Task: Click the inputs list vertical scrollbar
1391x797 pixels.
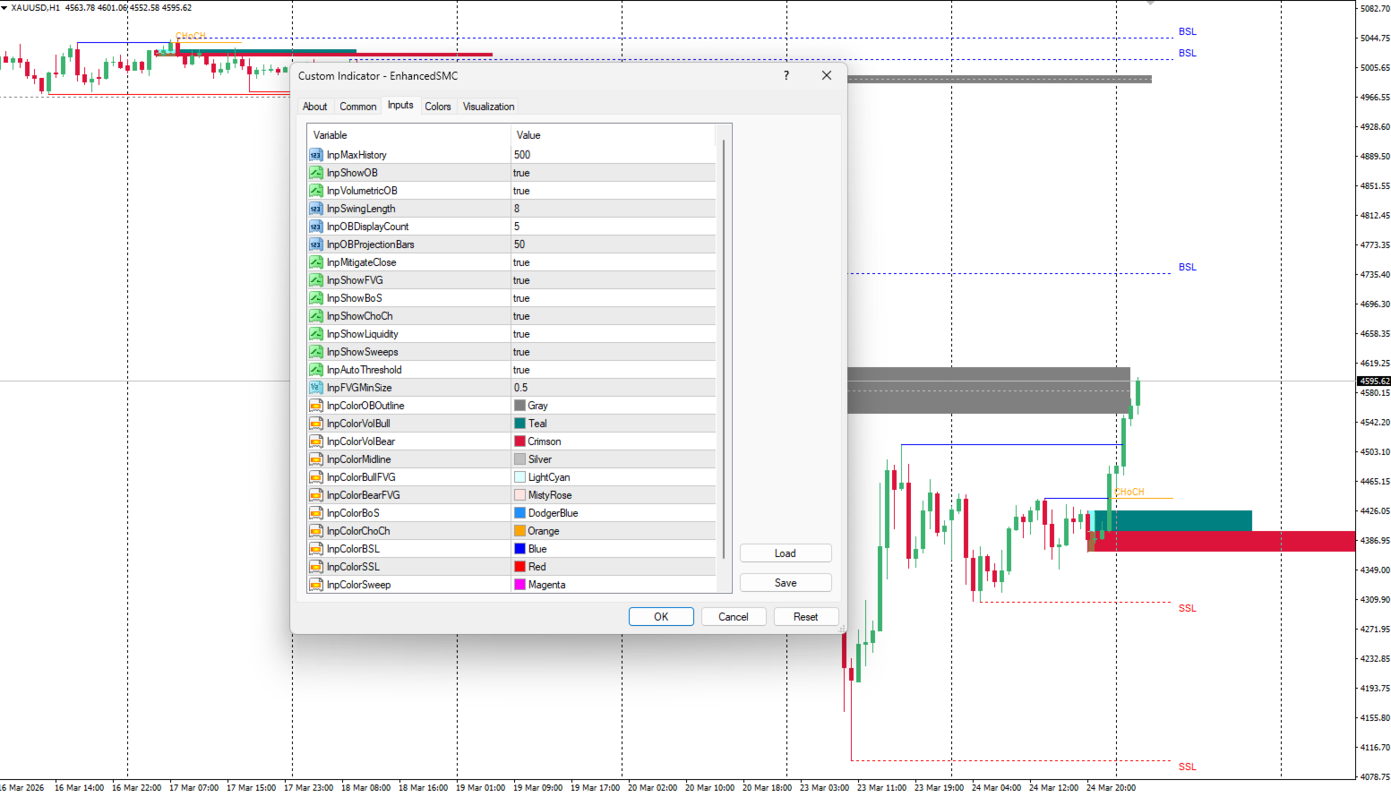Action: pos(724,349)
